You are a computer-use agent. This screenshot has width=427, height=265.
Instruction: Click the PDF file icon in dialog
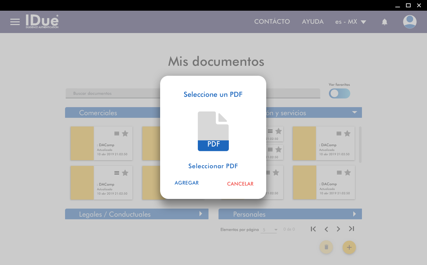coord(213,131)
